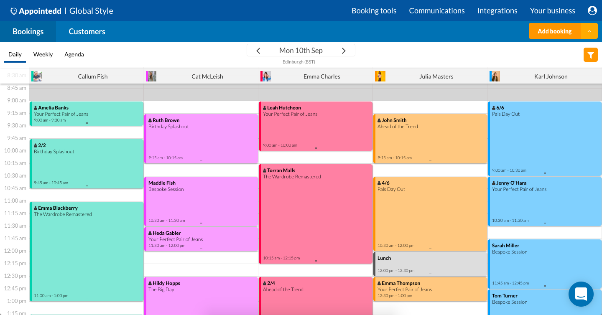Image resolution: width=602 pixels, height=315 pixels.
Task: Open the 6/6 Pals Day Out booking
Action: tap(543, 138)
